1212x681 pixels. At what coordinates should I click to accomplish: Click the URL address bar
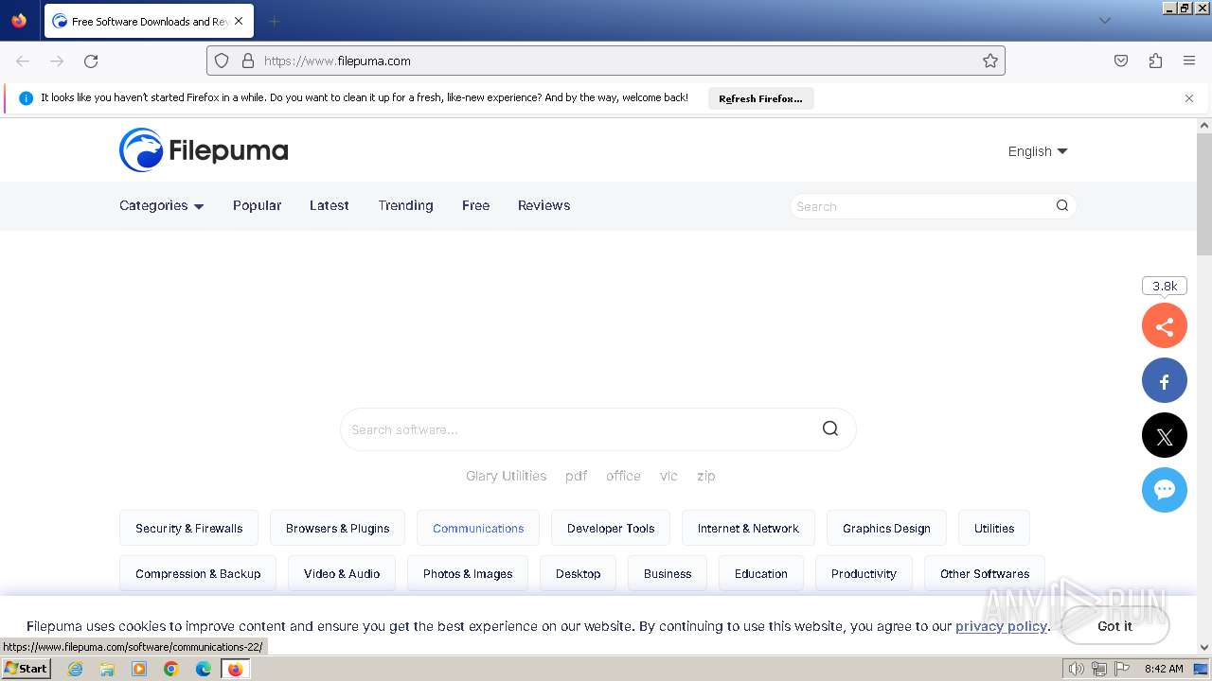point(606,61)
